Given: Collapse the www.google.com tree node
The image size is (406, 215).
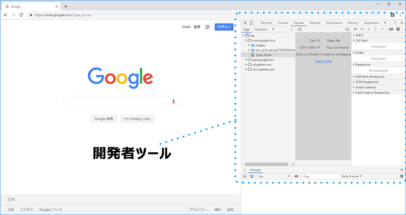Looking at the screenshot, I should point(246,41).
